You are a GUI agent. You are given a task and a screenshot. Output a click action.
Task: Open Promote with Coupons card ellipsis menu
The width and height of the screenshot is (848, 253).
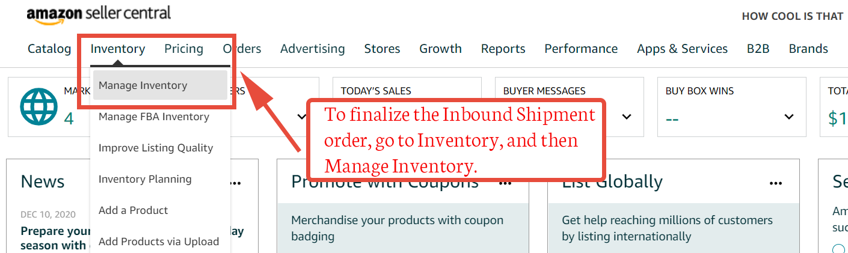pyautogui.click(x=505, y=183)
